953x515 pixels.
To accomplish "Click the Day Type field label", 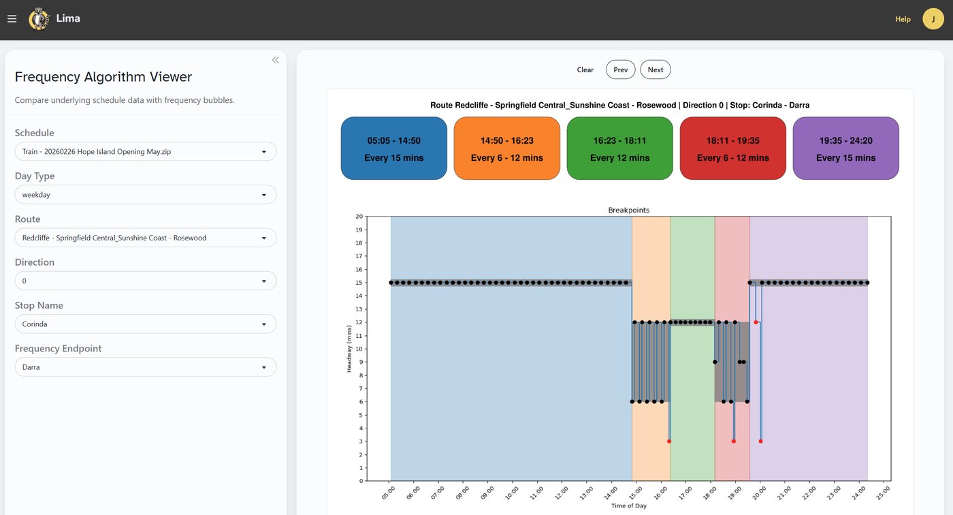I will (35, 176).
